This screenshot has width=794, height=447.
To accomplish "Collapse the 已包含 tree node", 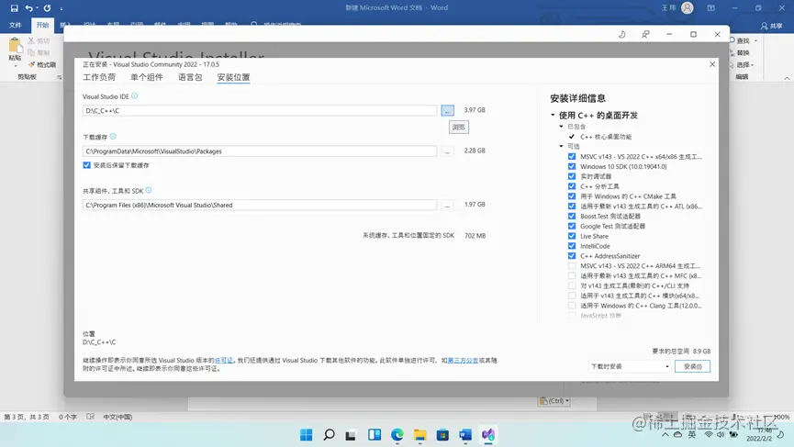I will point(561,127).
